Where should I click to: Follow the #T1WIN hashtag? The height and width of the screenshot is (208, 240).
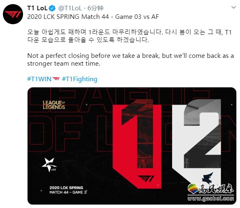point(39,79)
